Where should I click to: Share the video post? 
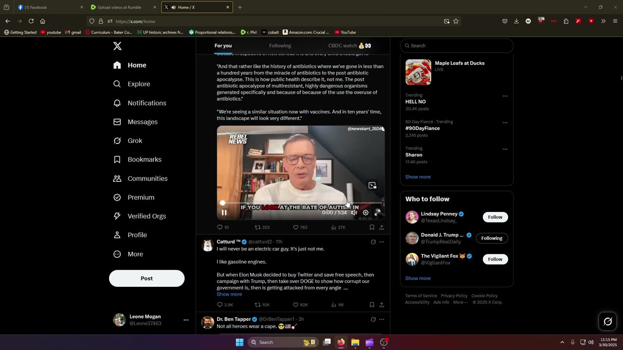[x=382, y=227]
